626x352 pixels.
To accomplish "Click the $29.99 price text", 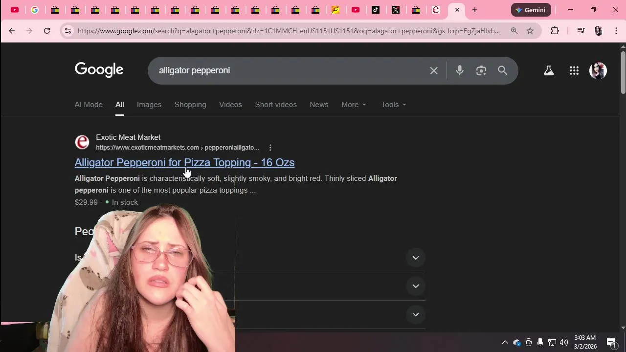I will click(86, 202).
